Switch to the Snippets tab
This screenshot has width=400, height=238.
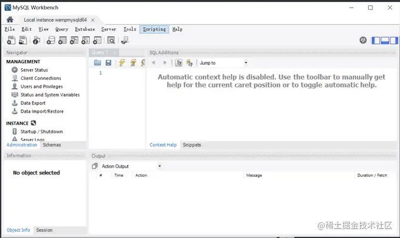192,145
